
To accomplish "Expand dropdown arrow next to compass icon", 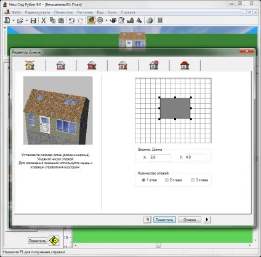I will pos(106,20).
